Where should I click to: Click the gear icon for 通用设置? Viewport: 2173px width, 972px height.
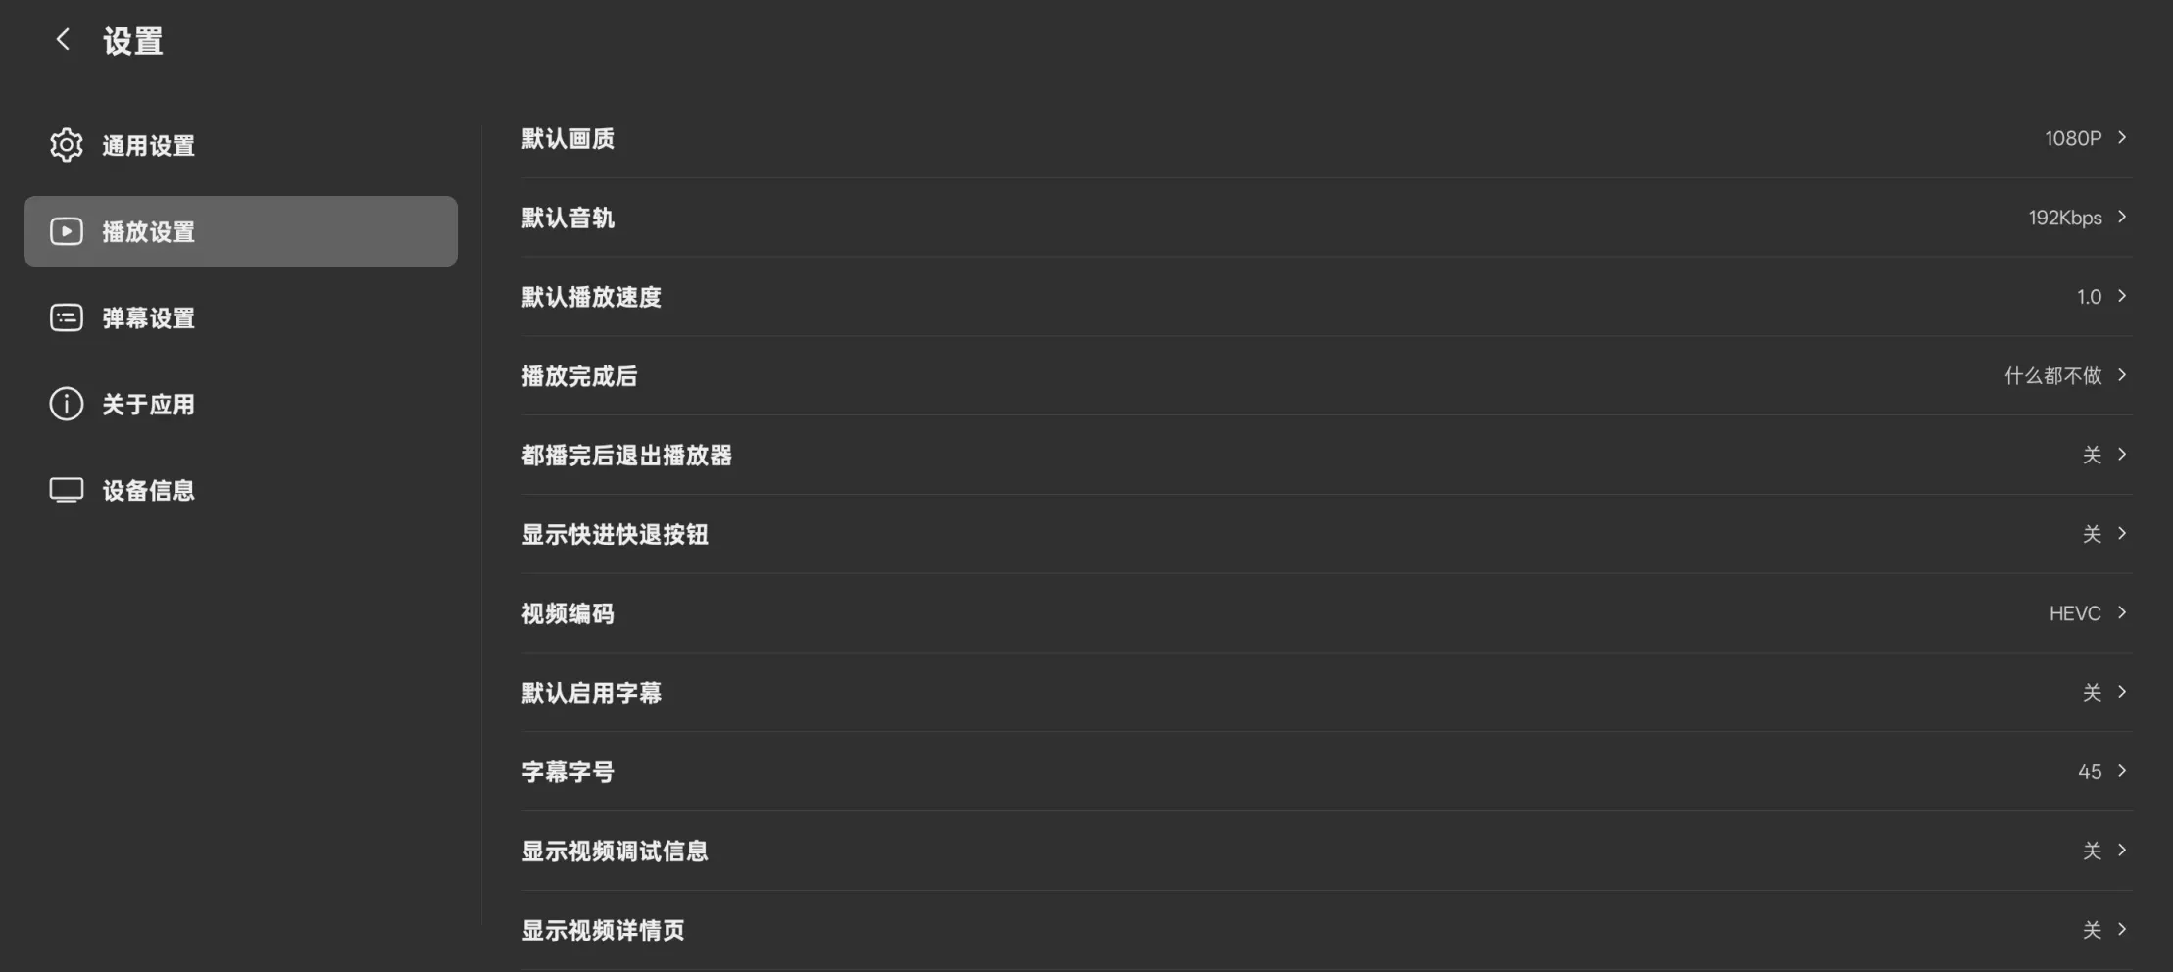[67, 145]
